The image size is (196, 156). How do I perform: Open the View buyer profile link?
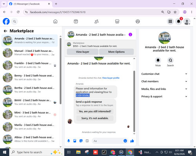tap(111, 78)
